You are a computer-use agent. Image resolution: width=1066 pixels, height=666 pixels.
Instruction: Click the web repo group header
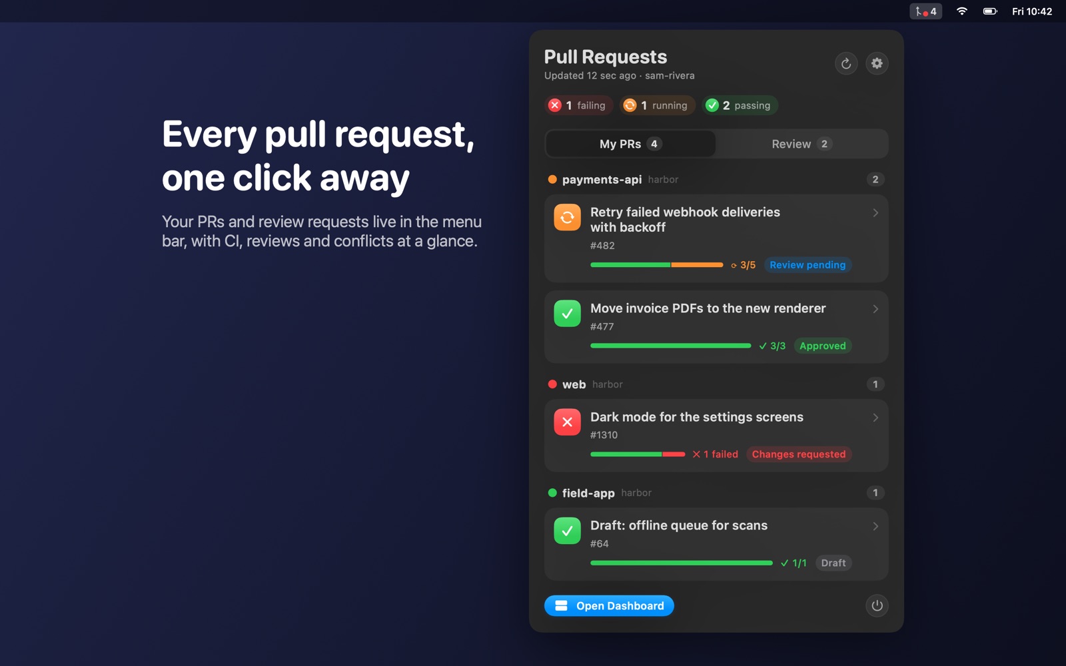716,384
